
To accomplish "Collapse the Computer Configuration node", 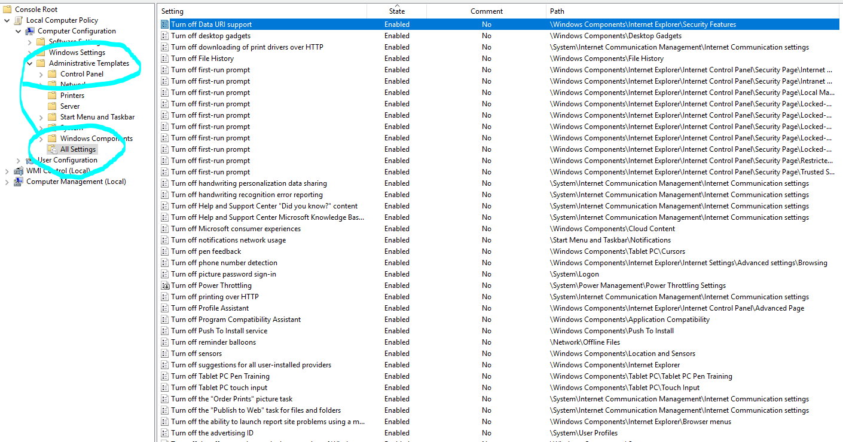I will click(19, 31).
